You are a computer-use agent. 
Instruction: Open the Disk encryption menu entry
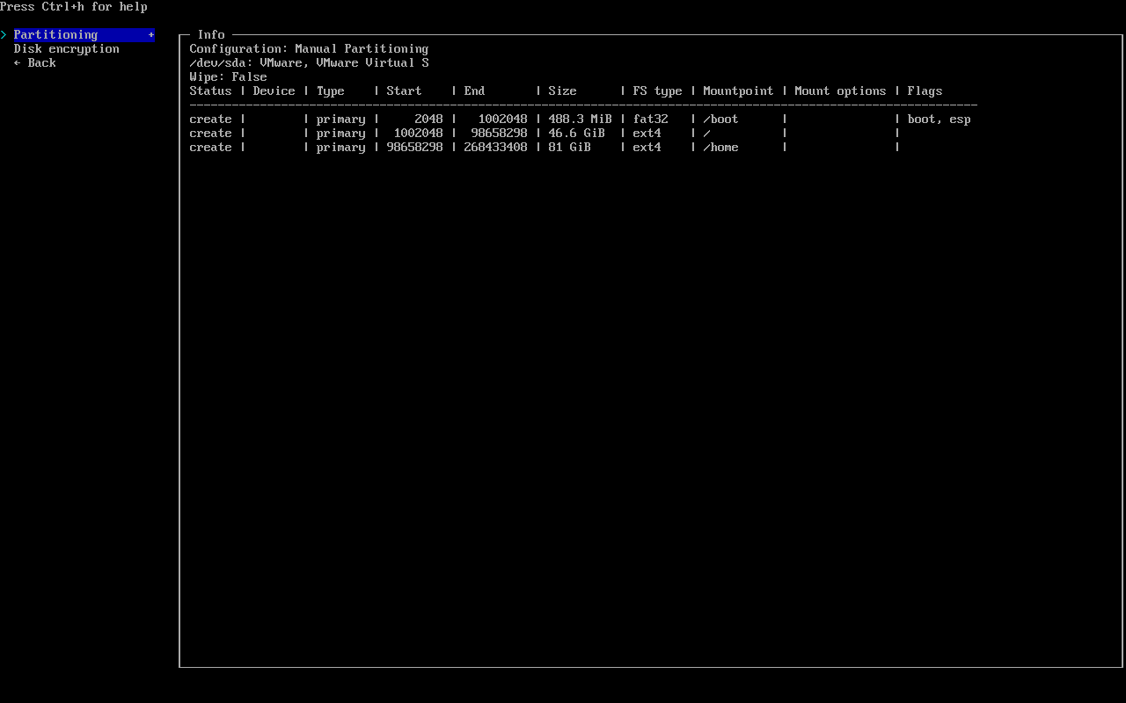point(66,49)
